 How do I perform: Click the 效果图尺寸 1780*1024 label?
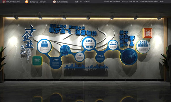click(38, 2)
